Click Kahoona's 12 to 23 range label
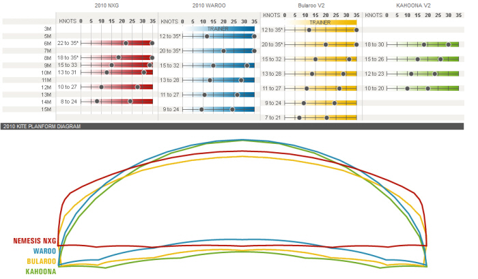Screen dimensions: 478x279 pos(374,74)
